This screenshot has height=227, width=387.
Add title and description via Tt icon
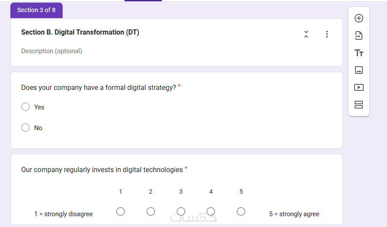coord(358,53)
